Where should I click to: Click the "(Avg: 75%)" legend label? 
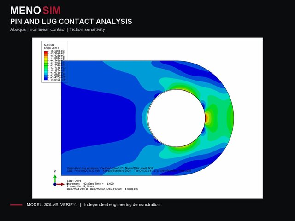51,48
